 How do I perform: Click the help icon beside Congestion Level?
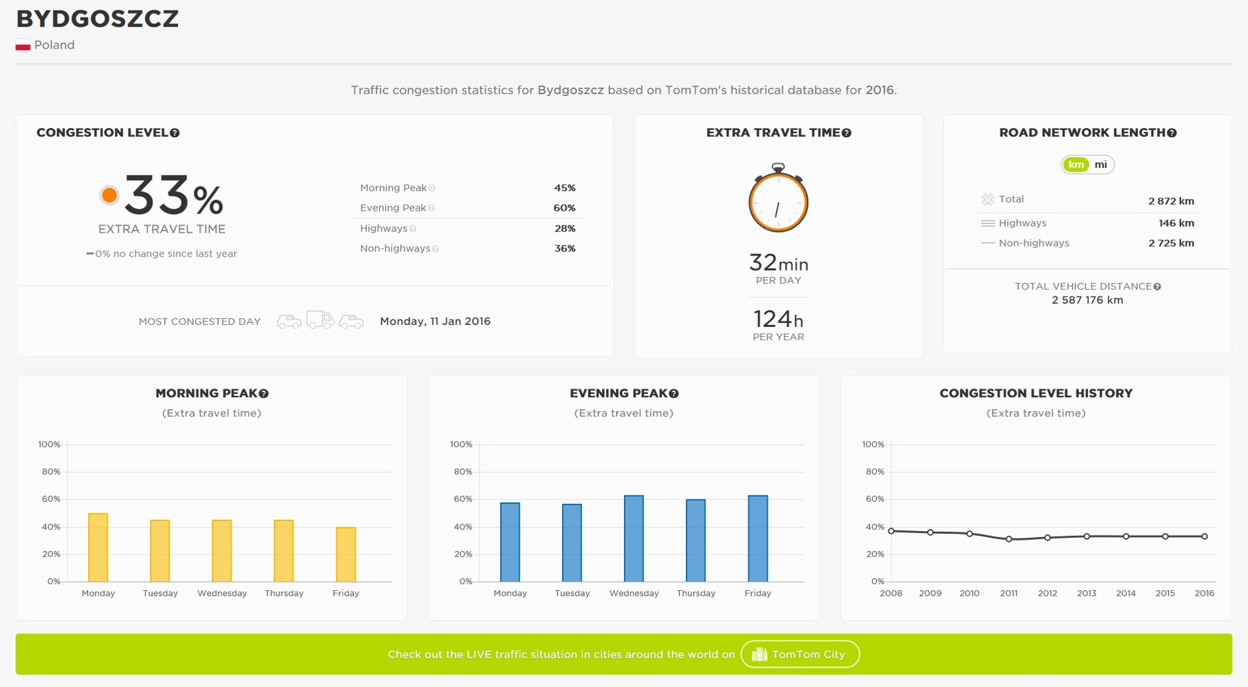click(x=175, y=133)
